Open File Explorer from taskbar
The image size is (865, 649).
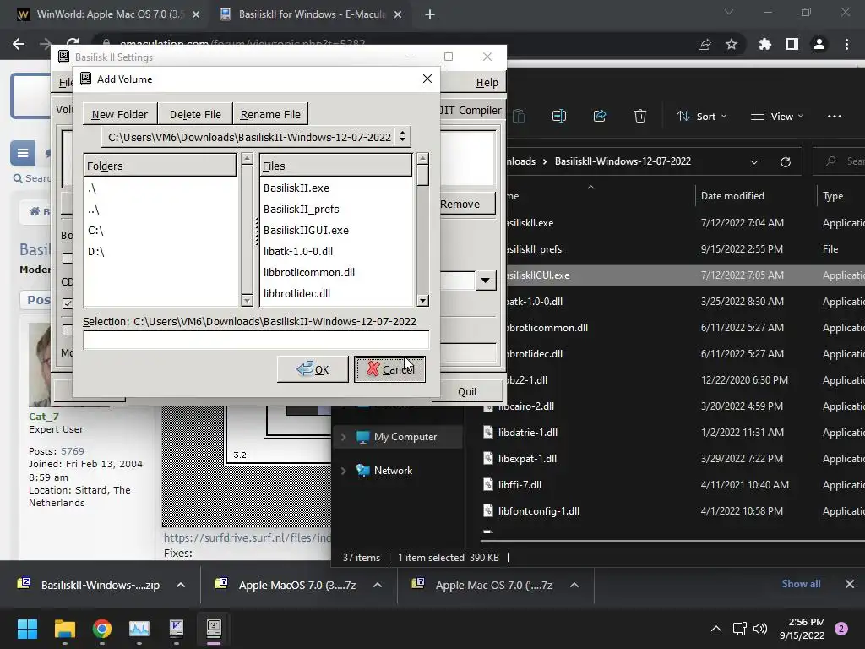pyautogui.click(x=64, y=629)
